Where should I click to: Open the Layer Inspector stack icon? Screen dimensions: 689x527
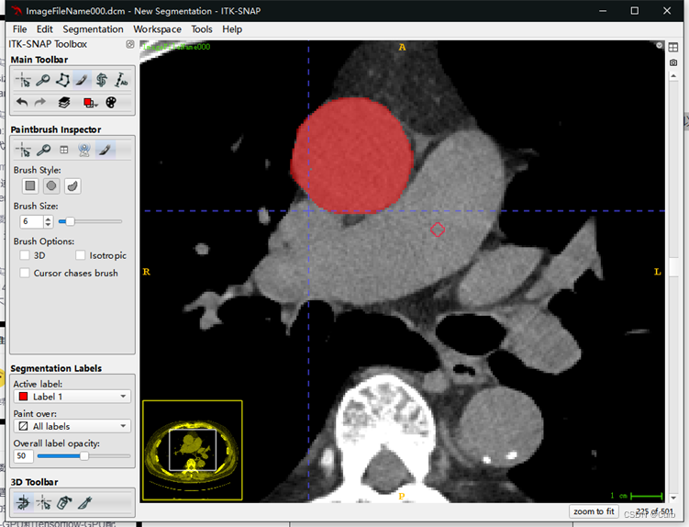point(64,103)
